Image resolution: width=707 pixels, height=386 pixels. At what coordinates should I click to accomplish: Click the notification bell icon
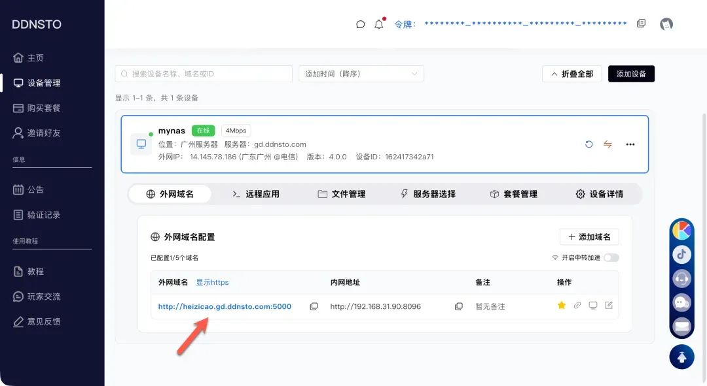coord(378,24)
